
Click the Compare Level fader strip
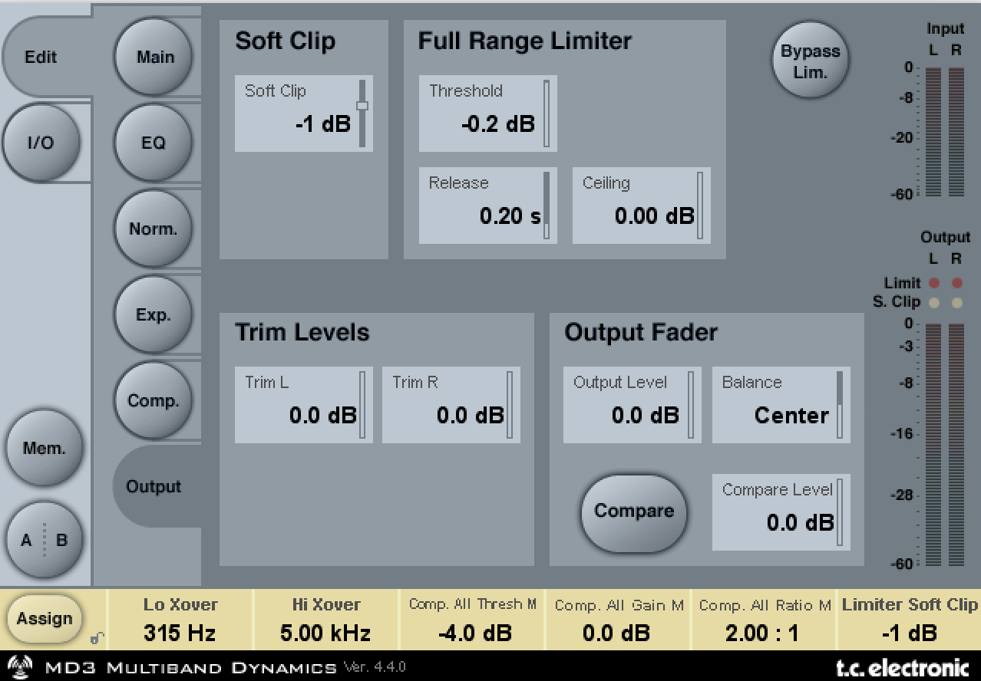(841, 512)
